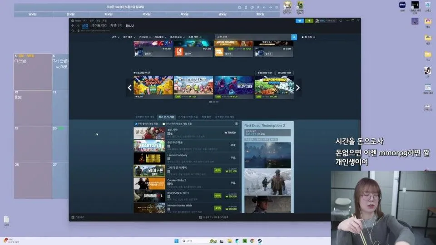
Task: Click the carousel right arrow
Action: point(298,88)
